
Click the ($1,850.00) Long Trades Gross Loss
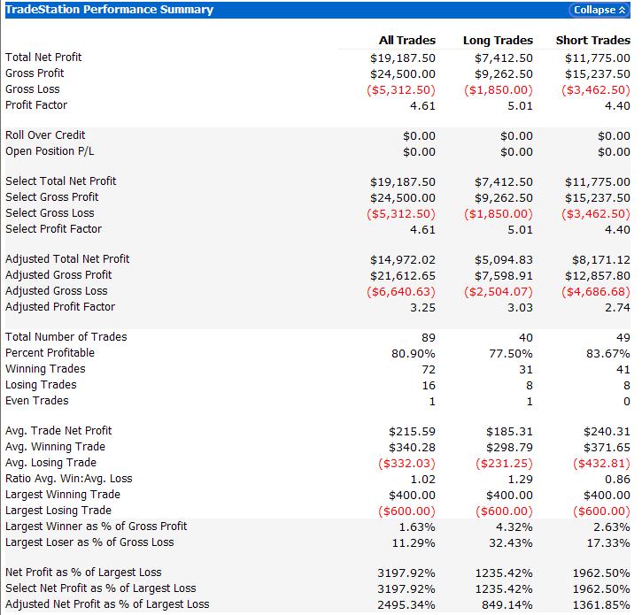click(x=499, y=90)
